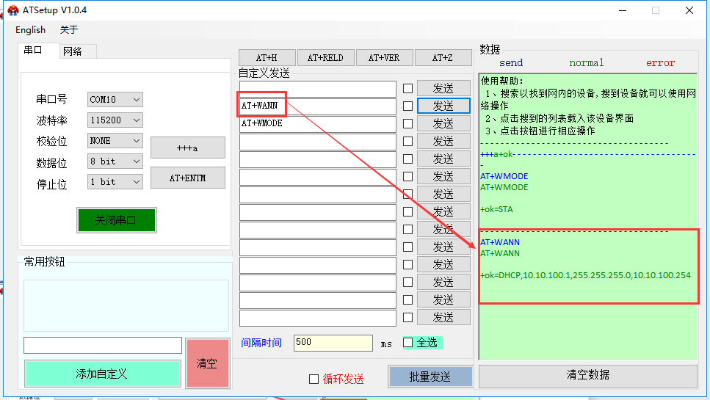Click the AT+RELD button
710x400 pixels.
pos(325,58)
